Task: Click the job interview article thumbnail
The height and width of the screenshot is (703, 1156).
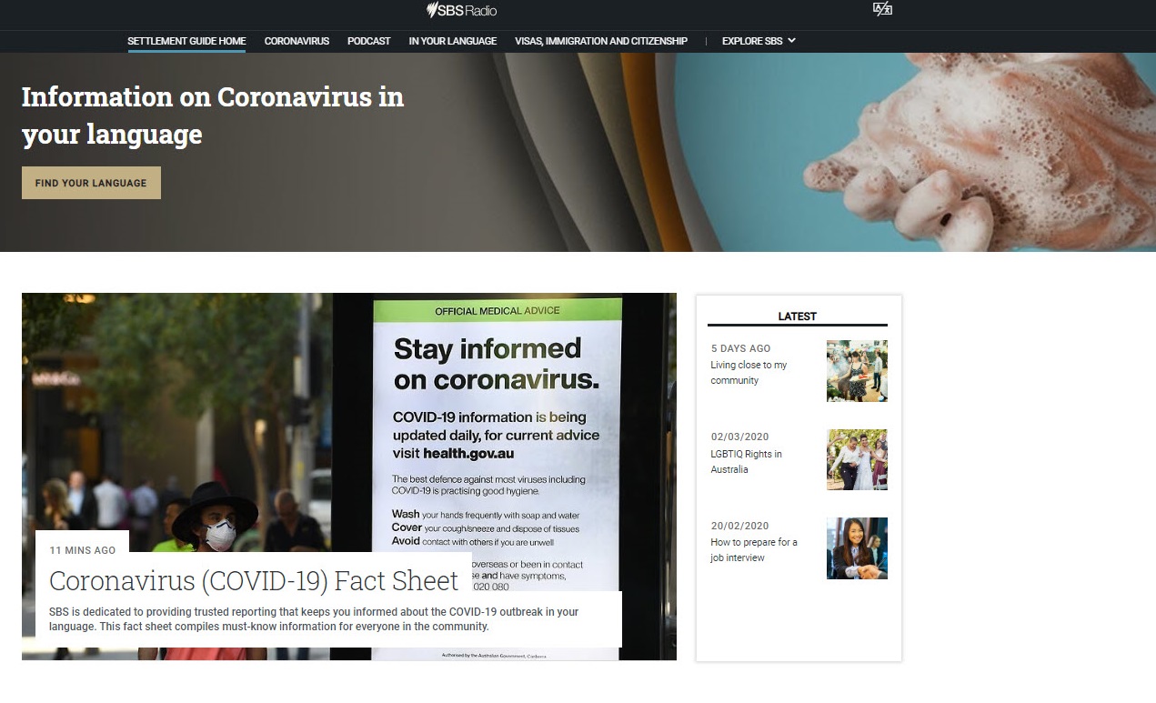Action: pyautogui.click(x=856, y=548)
